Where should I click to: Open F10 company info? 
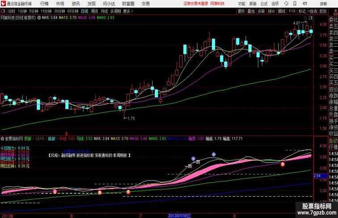click(x=292, y=11)
